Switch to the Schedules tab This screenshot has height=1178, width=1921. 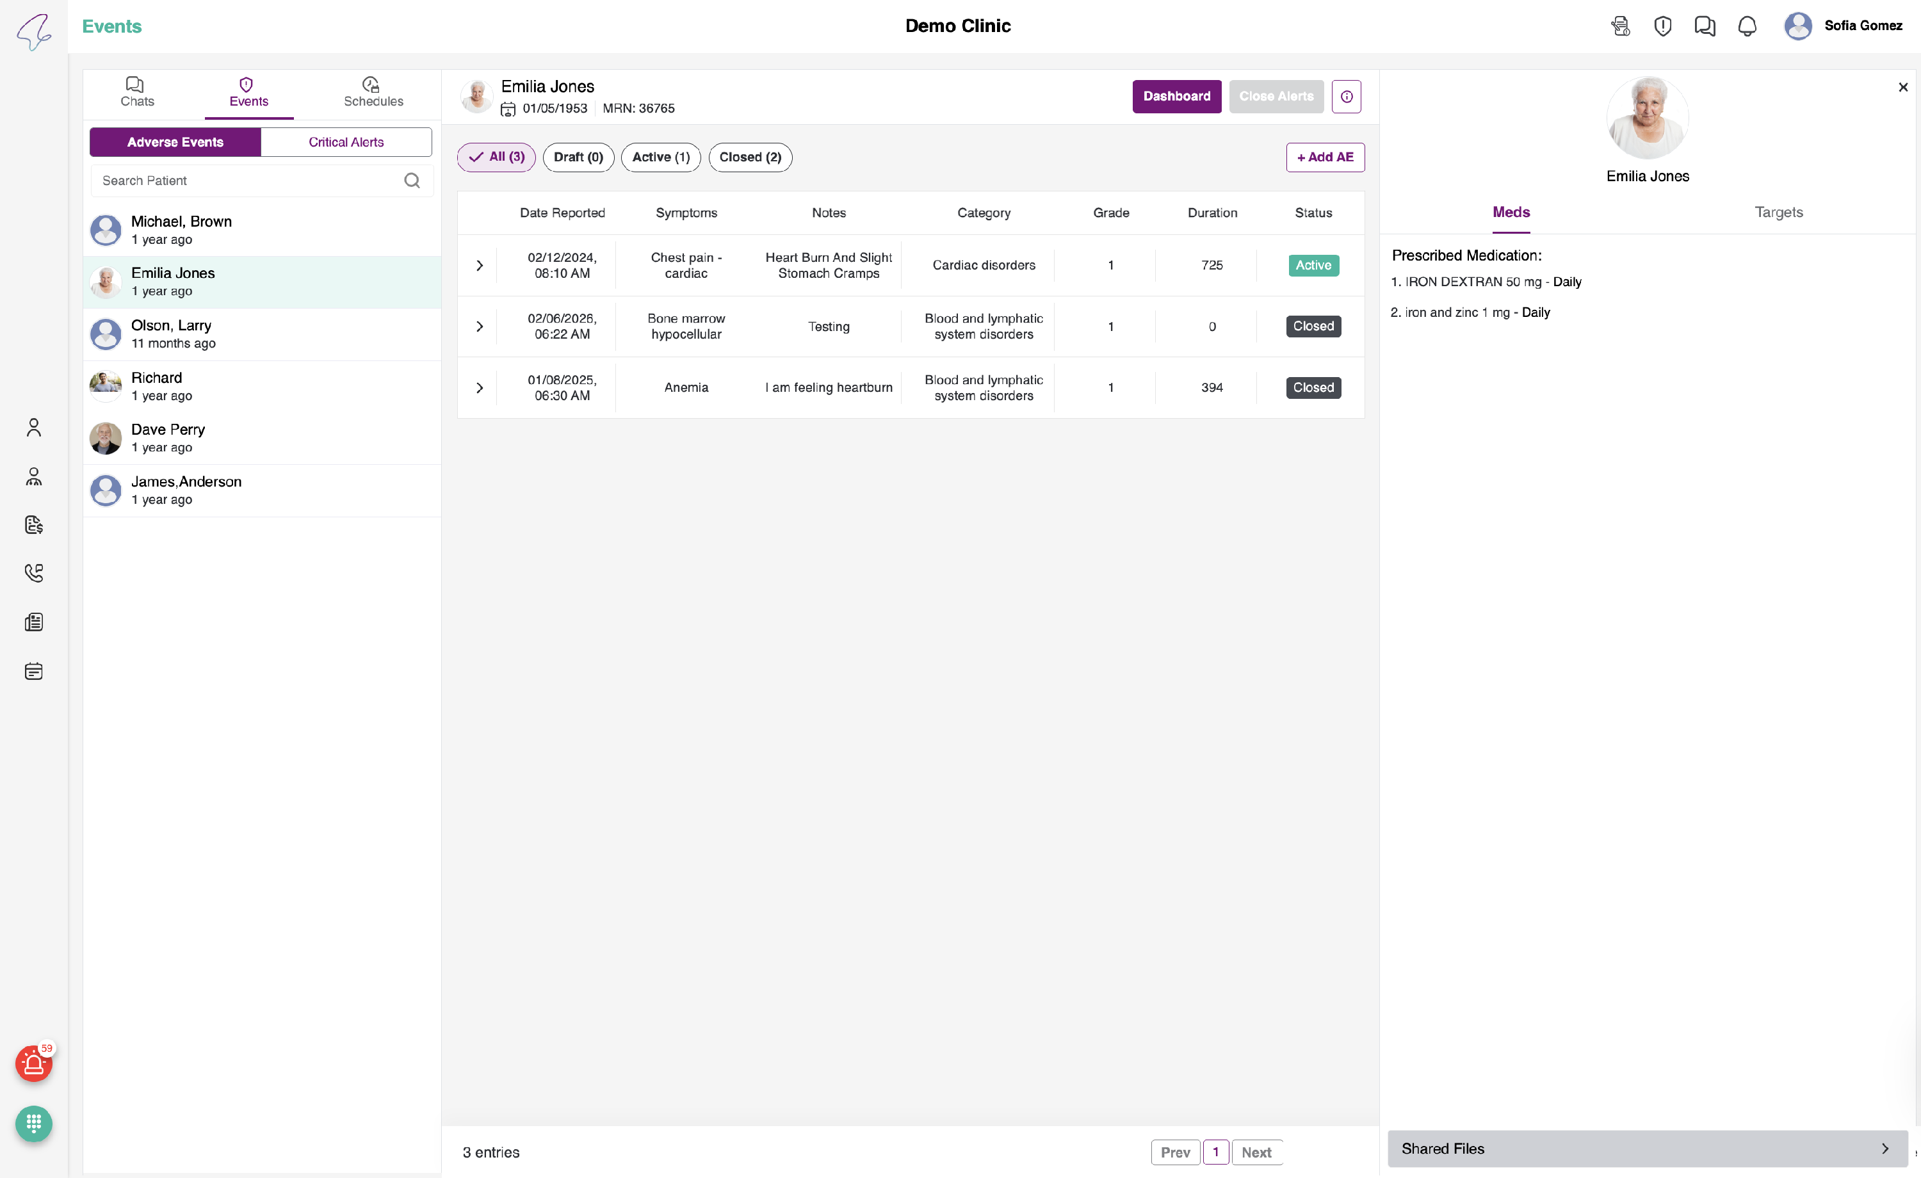[x=373, y=92]
